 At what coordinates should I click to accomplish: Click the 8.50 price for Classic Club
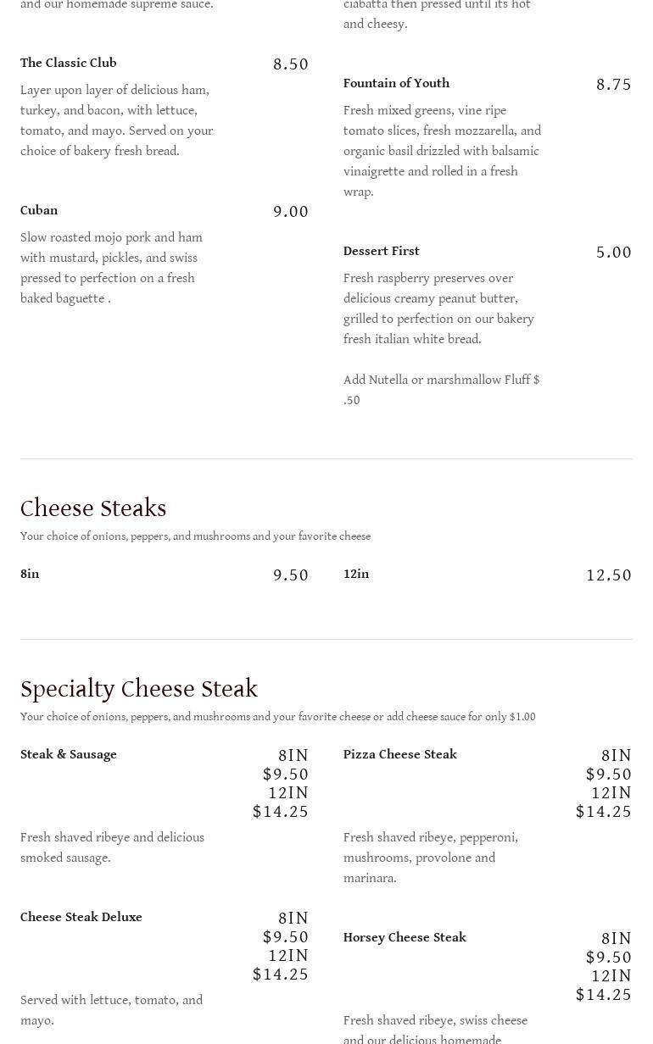291,64
